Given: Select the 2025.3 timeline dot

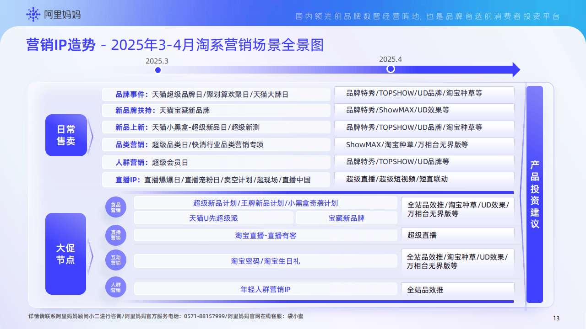Looking at the screenshot, I should [158, 70].
